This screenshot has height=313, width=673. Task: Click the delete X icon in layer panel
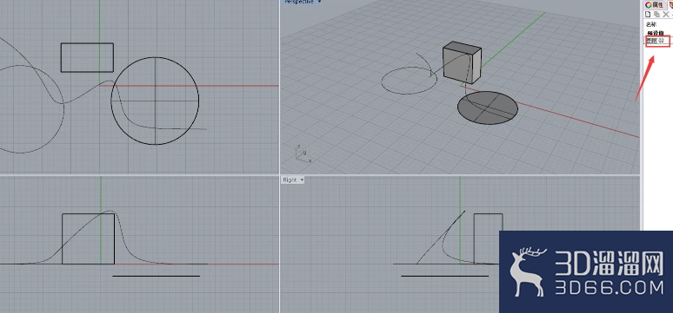coord(666,15)
